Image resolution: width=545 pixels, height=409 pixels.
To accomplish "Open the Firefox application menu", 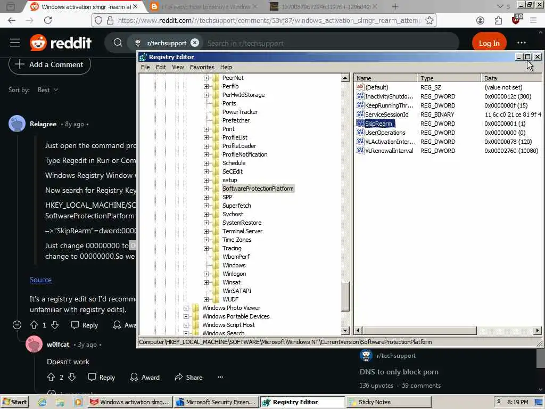I will click(533, 21).
